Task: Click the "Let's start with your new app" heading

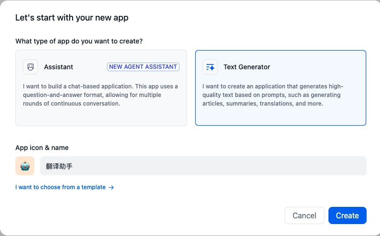Action: (x=72, y=18)
